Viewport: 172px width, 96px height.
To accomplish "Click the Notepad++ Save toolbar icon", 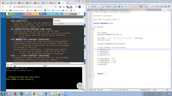I will coord(93,7).
